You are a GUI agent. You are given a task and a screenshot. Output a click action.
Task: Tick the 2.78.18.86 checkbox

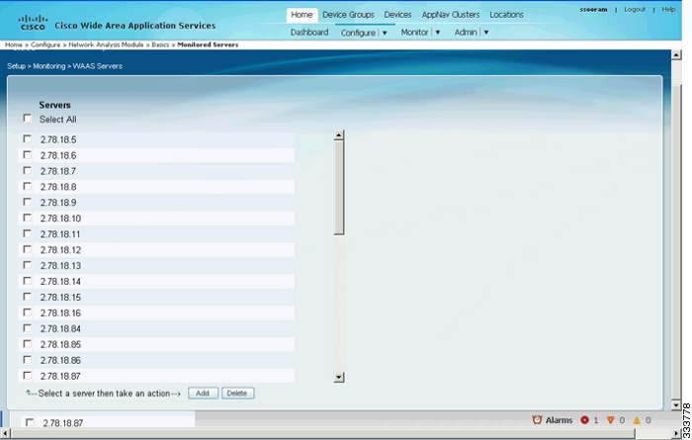(x=28, y=360)
